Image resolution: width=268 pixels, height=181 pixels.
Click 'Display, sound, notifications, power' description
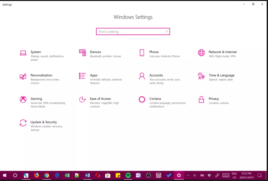point(48,58)
